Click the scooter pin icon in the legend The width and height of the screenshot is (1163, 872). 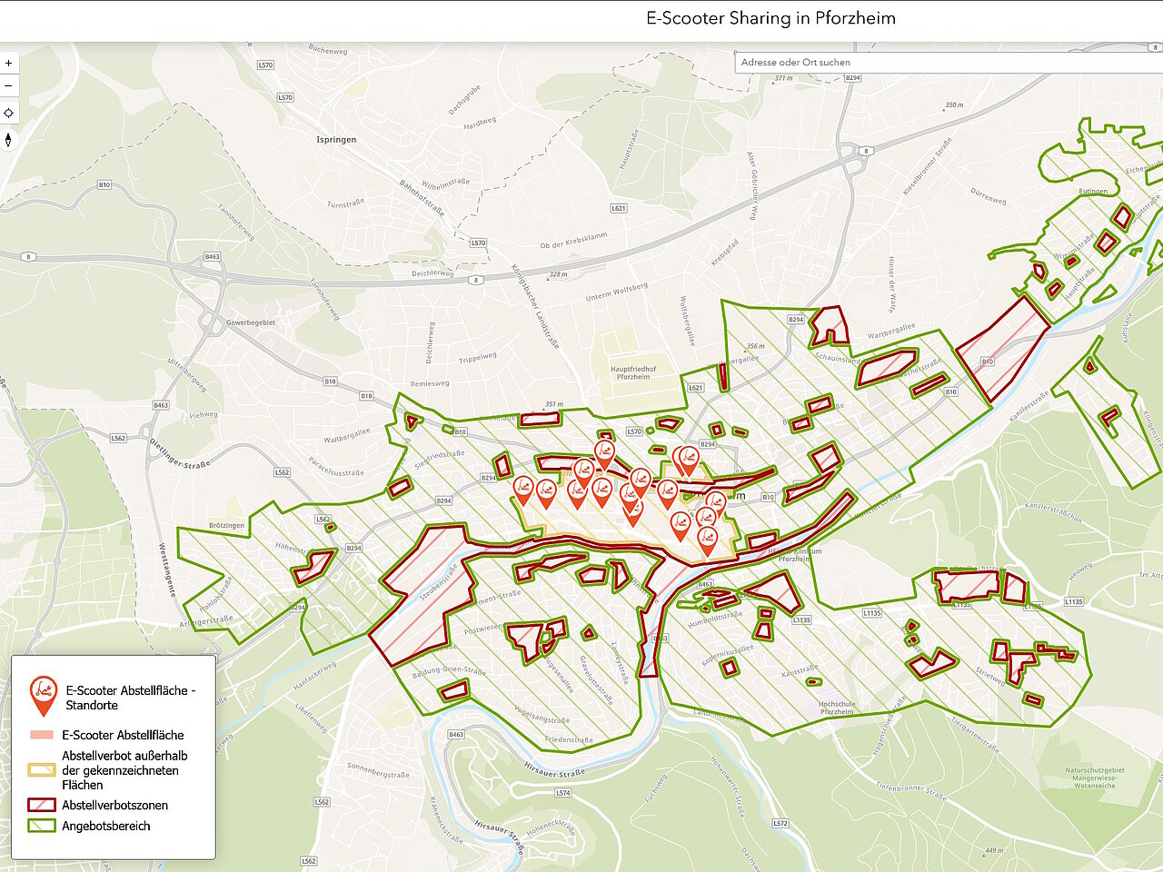coord(43,697)
